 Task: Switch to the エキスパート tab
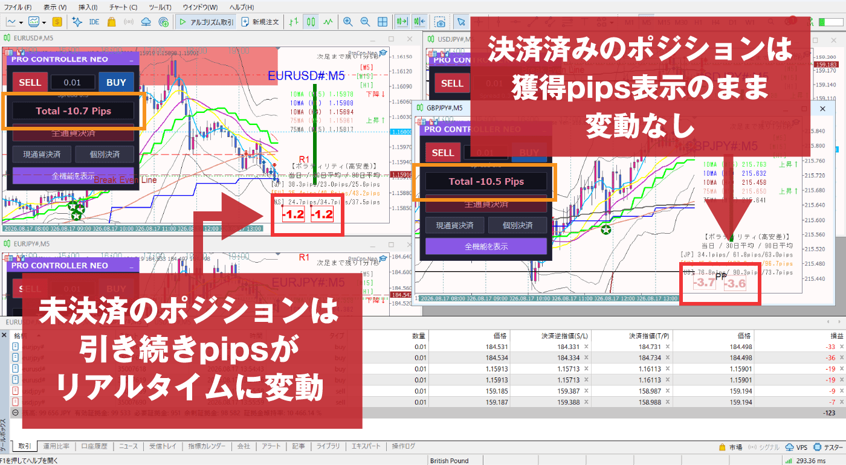tap(366, 446)
